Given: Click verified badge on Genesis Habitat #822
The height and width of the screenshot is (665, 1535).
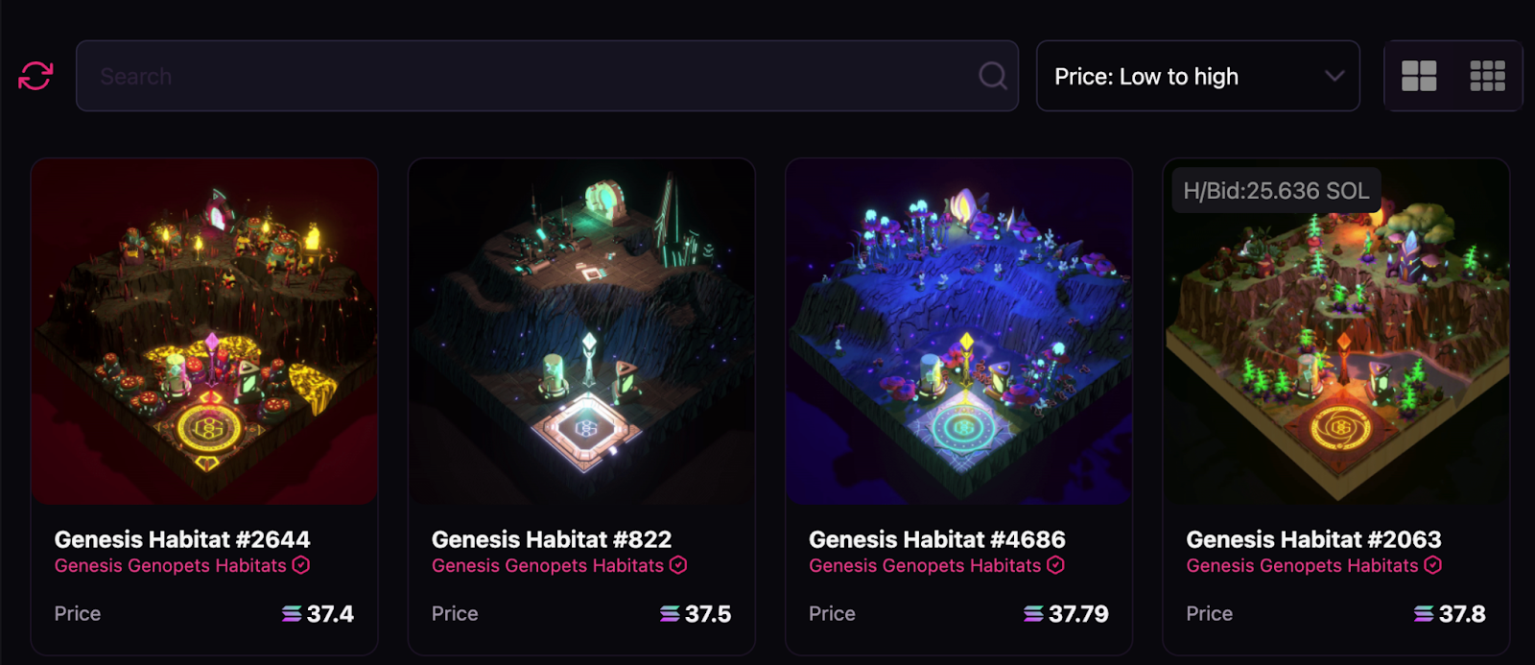Looking at the screenshot, I should (x=678, y=565).
